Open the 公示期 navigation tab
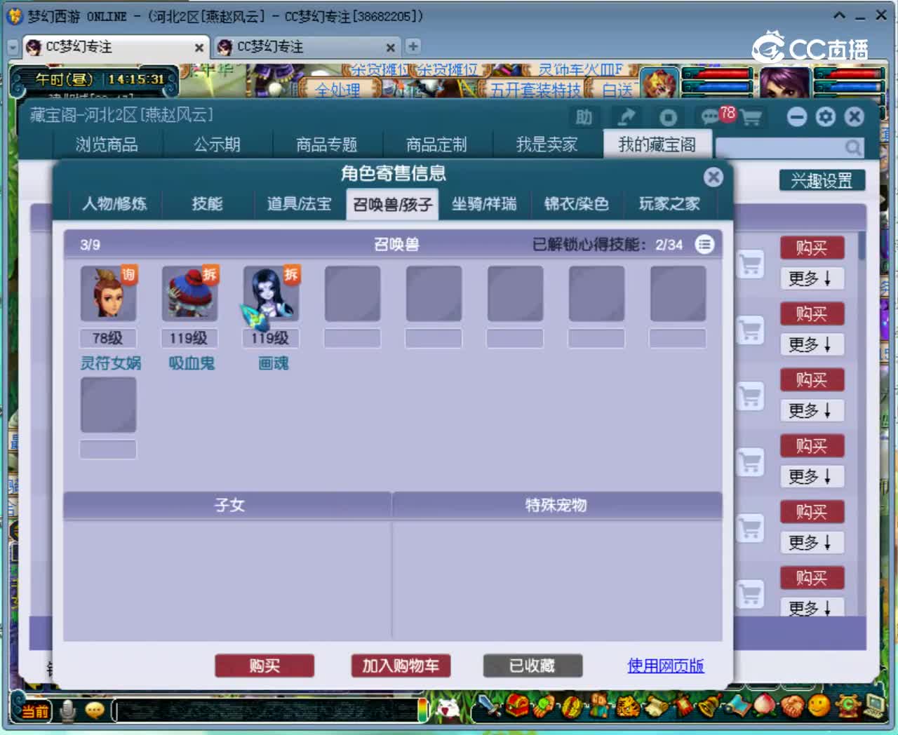Viewport: 898px width, 735px height. (217, 144)
